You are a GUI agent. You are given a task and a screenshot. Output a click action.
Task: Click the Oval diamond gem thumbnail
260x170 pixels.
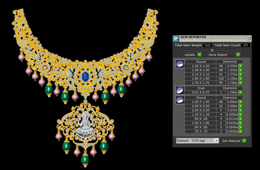click(x=180, y=90)
